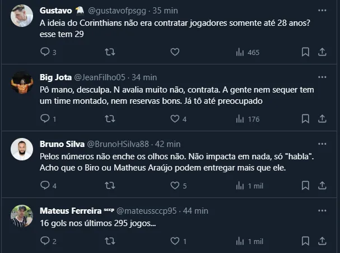View analytics on Gustavo's tweet

click(x=248, y=52)
